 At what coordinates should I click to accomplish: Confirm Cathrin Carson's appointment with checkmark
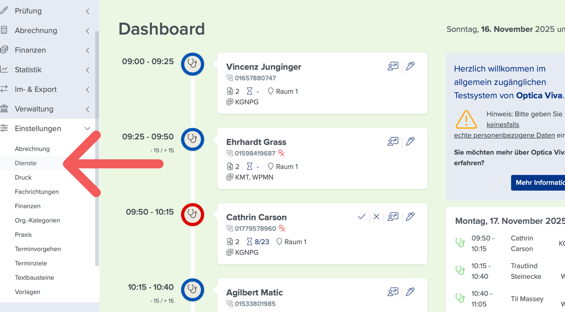(362, 217)
